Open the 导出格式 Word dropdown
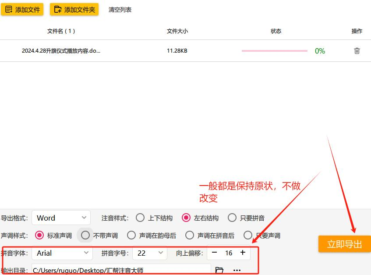Image resolution: width=371 pixels, height=275 pixels. 61,218
